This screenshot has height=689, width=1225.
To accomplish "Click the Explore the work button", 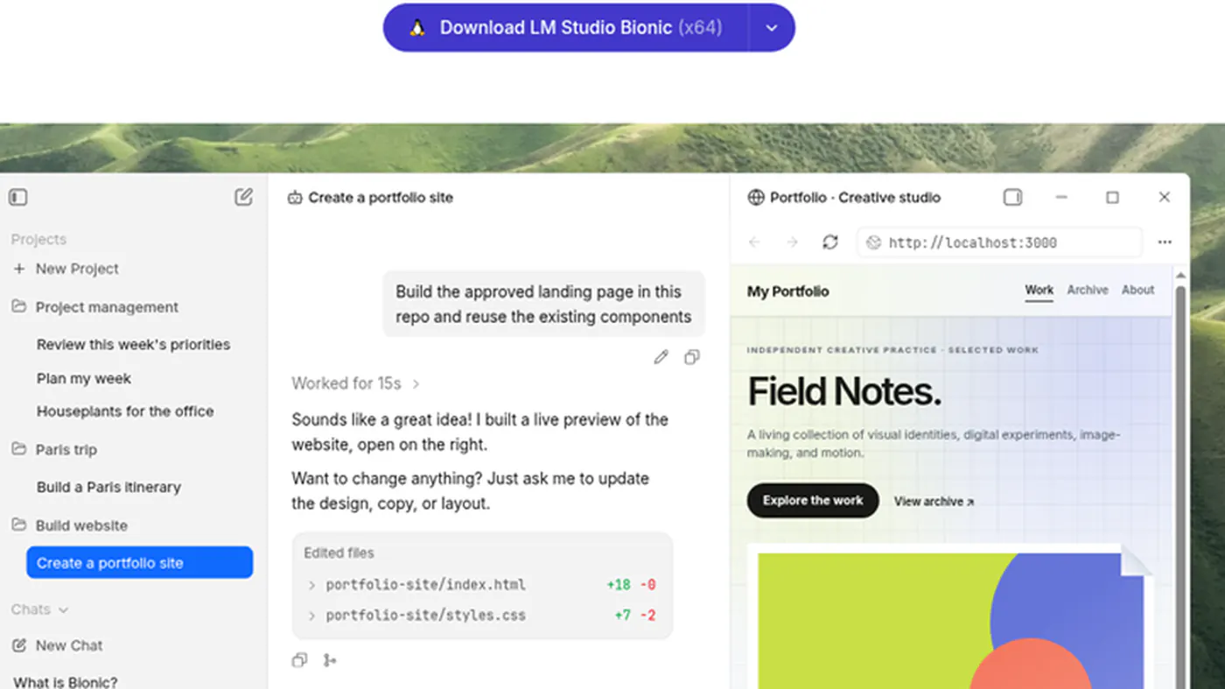I will (x=813, y=501).
